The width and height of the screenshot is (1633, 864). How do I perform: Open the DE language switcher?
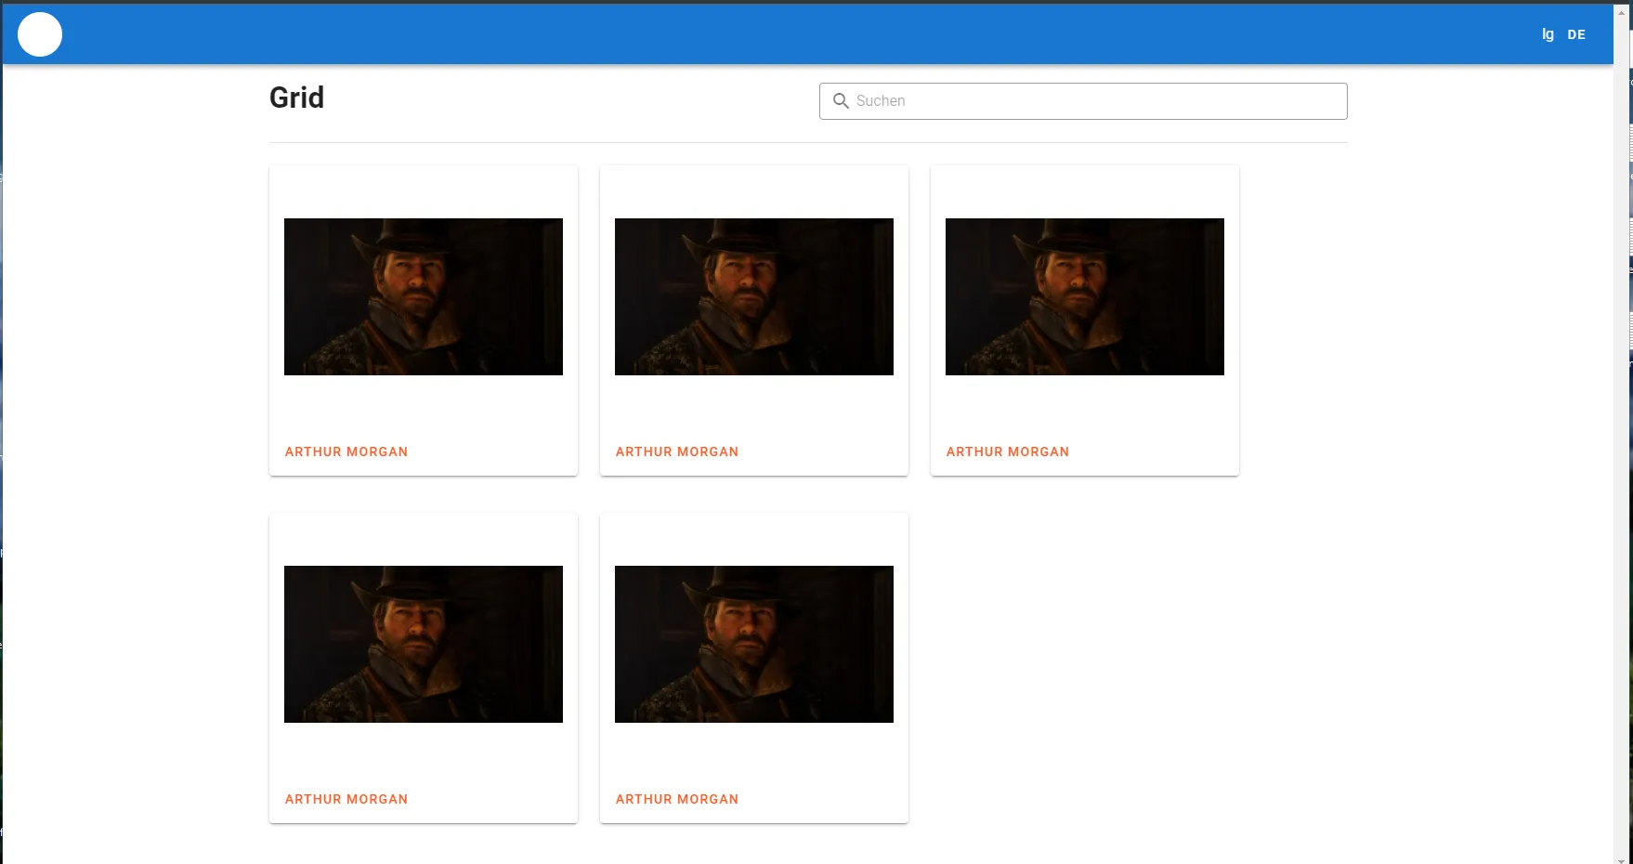(1576, 34)
